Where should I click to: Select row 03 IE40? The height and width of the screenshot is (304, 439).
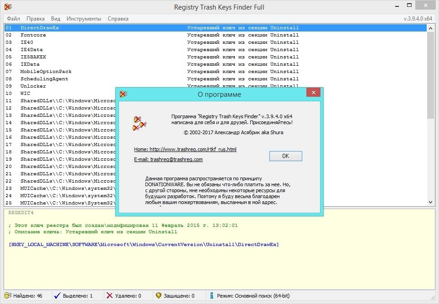click(x=215, y=42)
